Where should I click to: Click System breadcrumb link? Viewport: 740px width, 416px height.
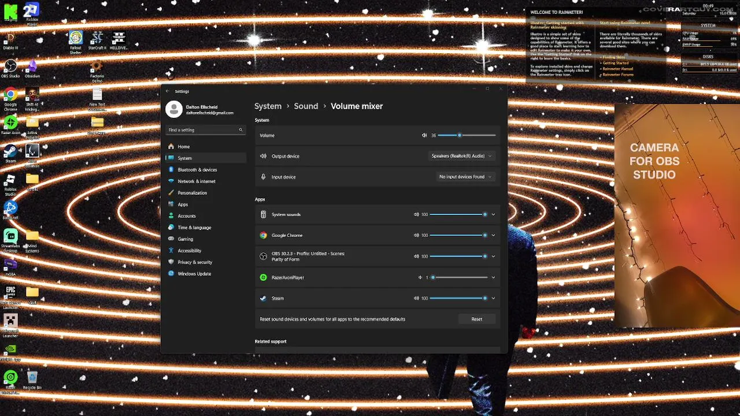(268, 106)
